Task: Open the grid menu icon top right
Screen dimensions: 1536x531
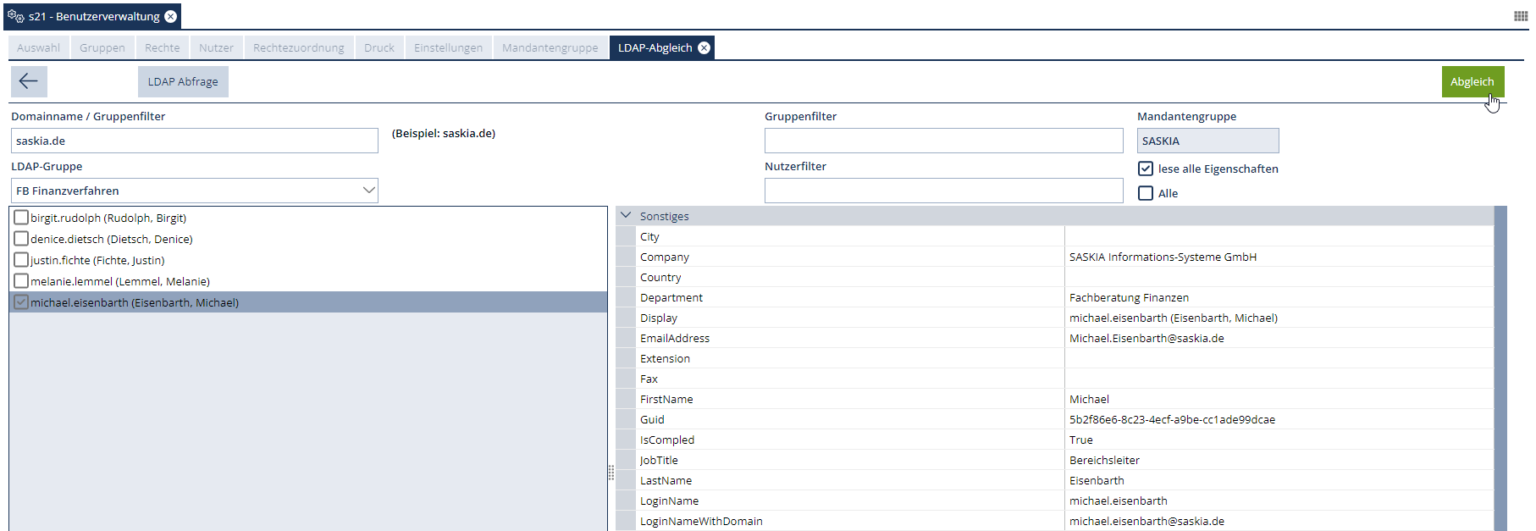Action: click(x=1521, y=16)
